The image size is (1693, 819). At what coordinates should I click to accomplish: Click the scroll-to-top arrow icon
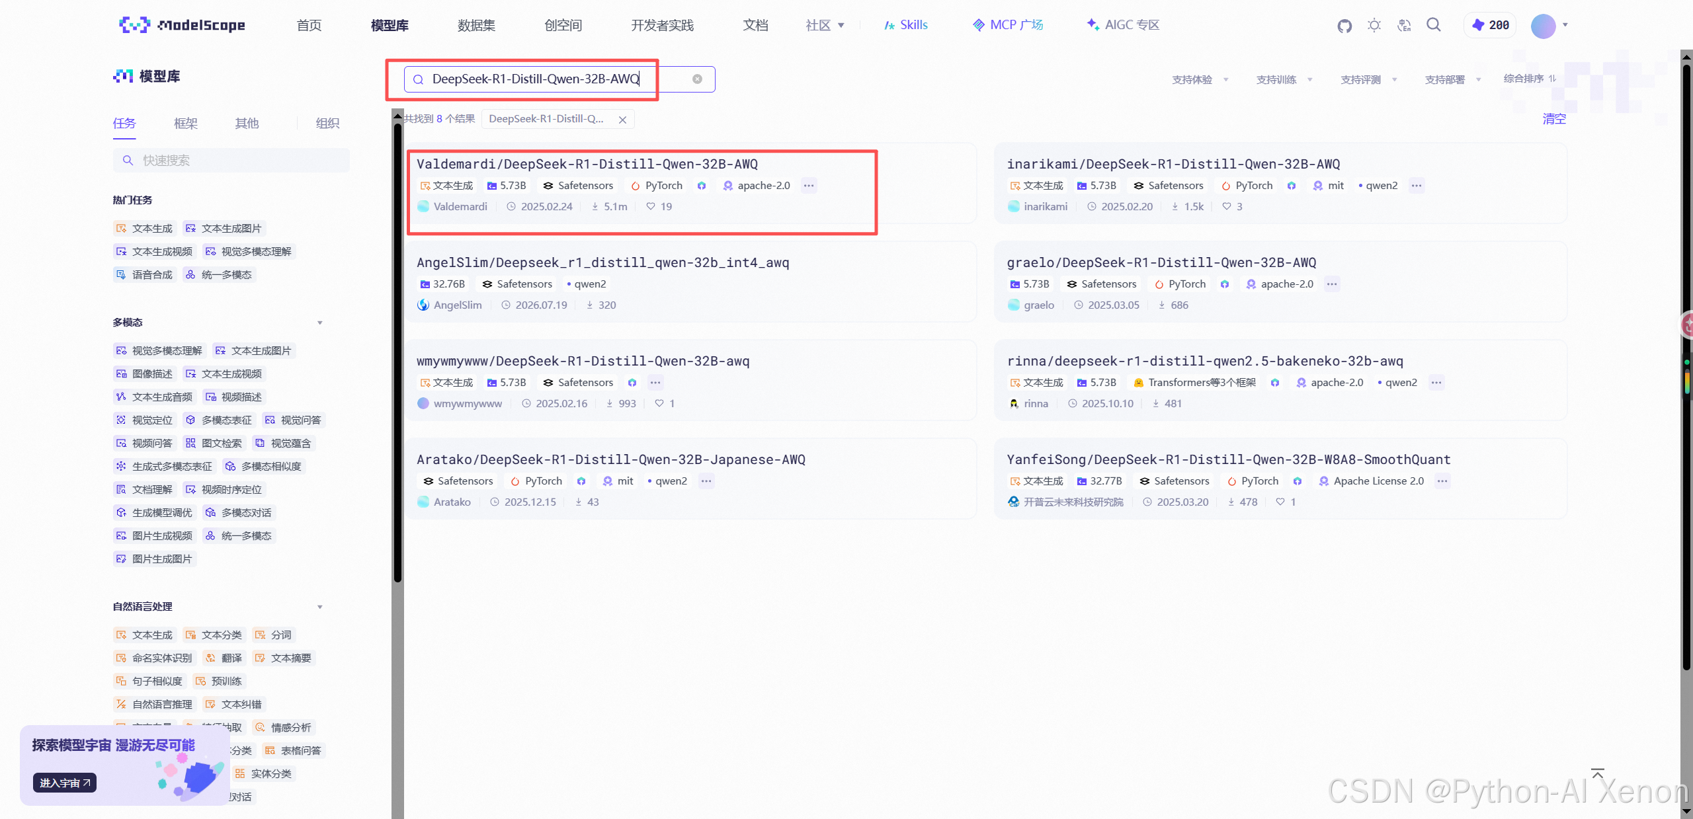1598,774
